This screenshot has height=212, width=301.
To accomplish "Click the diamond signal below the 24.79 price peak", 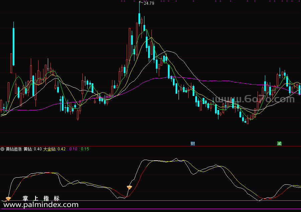I will (x=129, y=187).
